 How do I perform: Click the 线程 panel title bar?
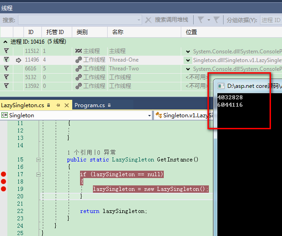[141, 8]
